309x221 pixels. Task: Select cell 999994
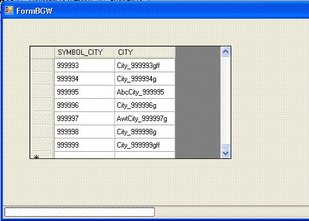(84, 79)
